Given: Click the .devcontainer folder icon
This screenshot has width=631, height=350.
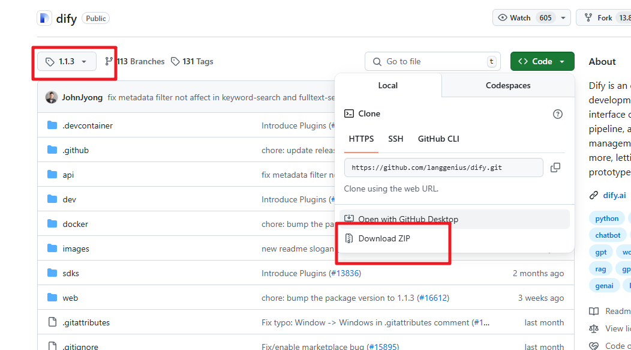Looking at the screenshot, I should [x=52, y=125].
